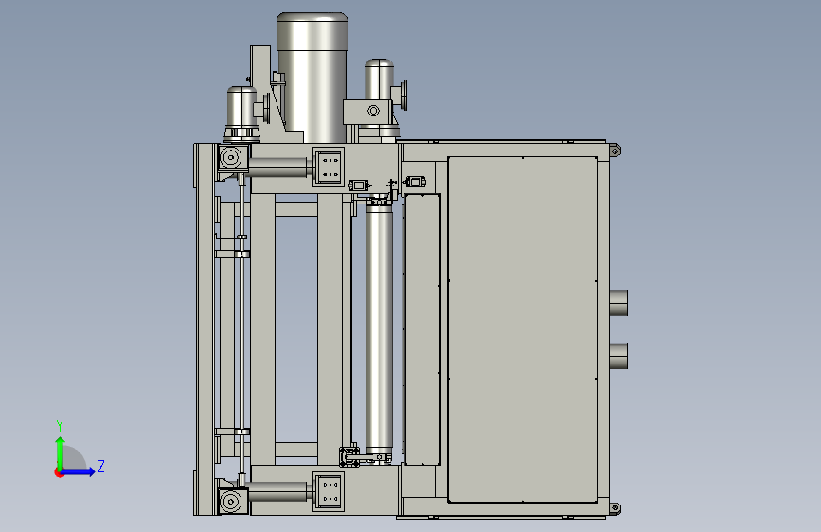The height and width of the screenshot is (532, 821).
Task: Select the top-right lifting lug
Action: pos(616,151)
